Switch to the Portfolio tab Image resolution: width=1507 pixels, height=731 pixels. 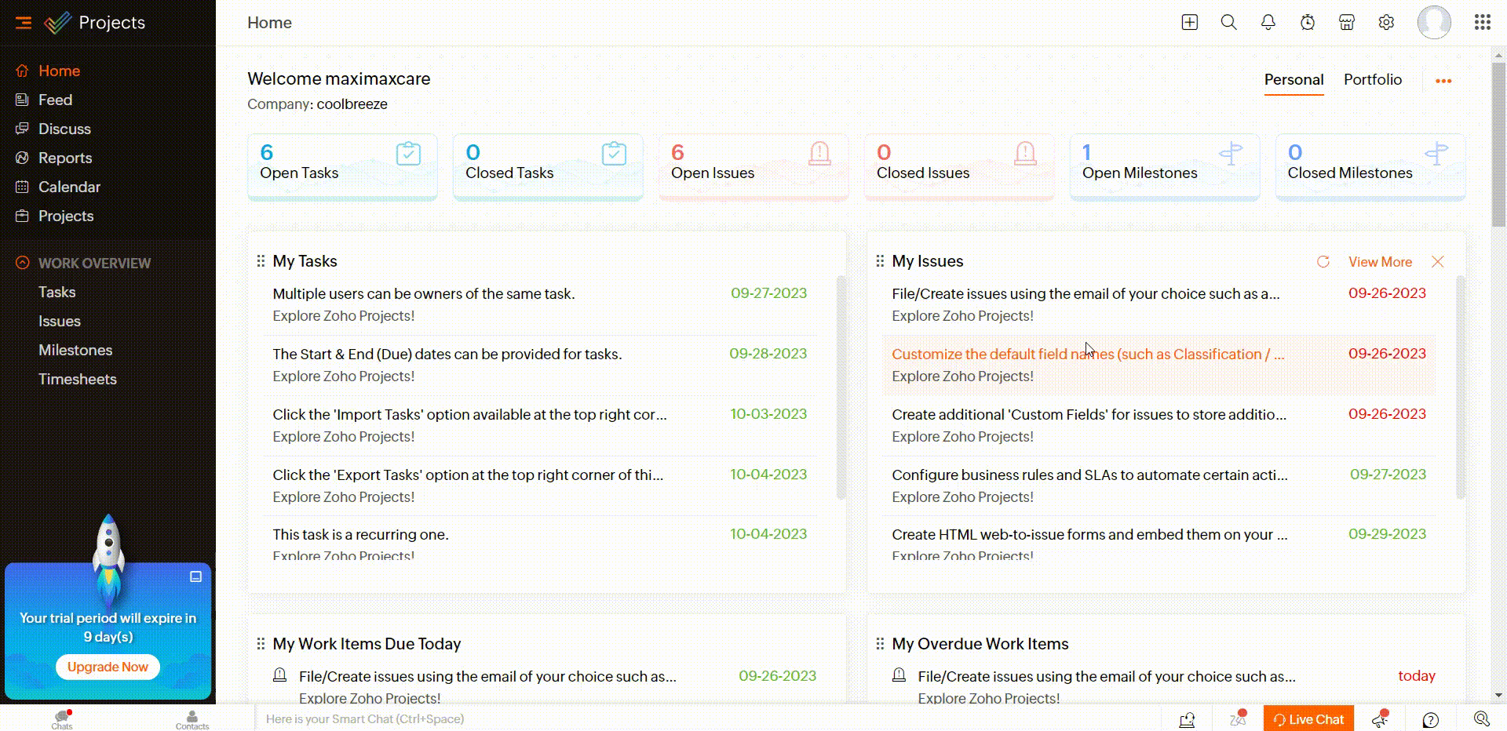[x=1373, y=79]
